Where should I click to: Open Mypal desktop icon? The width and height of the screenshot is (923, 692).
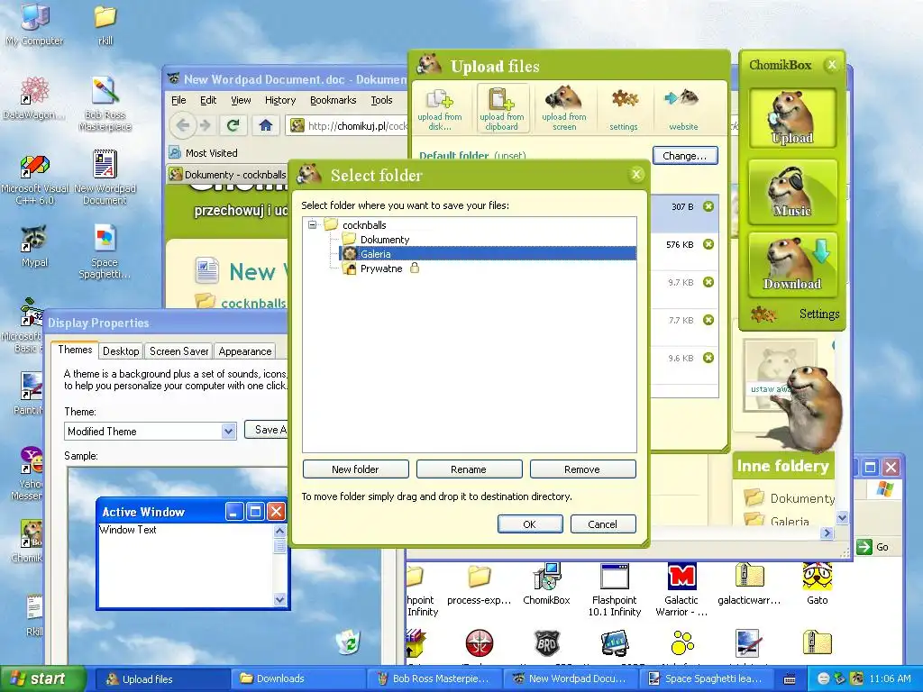(x=34, y=247)
